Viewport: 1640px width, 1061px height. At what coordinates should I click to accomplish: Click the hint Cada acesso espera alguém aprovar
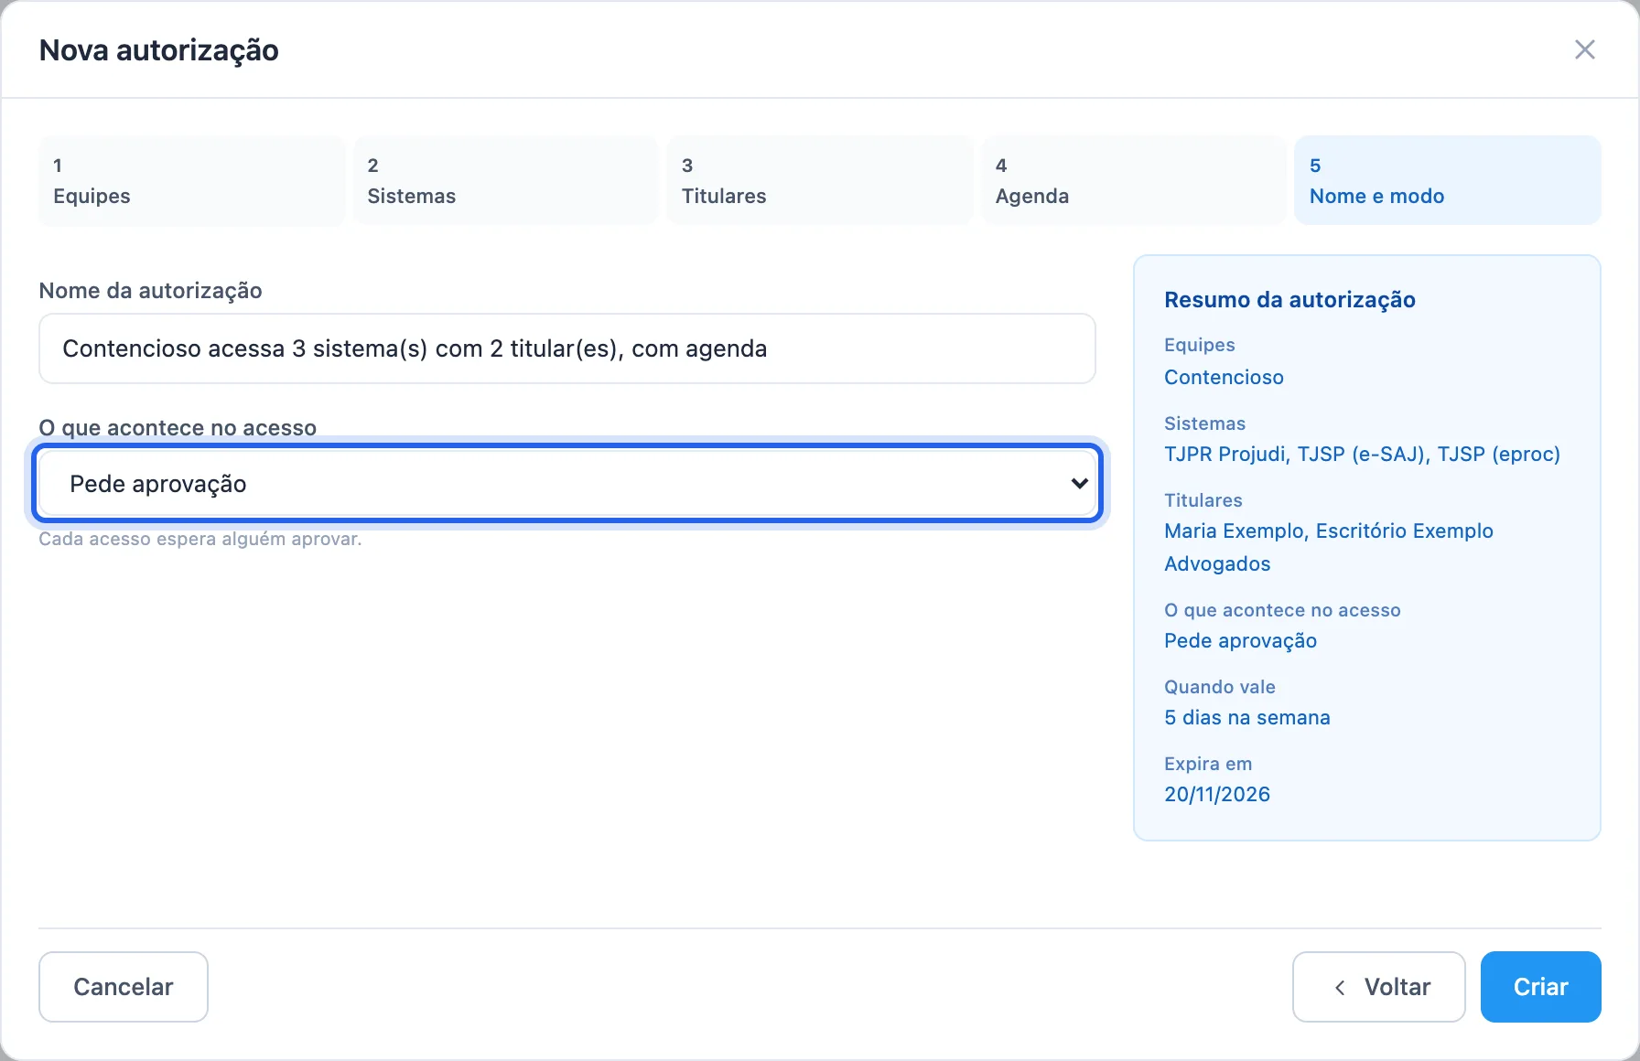coord(200,539)
